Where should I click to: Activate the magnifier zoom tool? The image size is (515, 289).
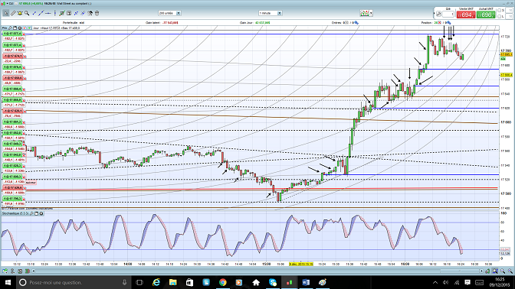(27, 13)
